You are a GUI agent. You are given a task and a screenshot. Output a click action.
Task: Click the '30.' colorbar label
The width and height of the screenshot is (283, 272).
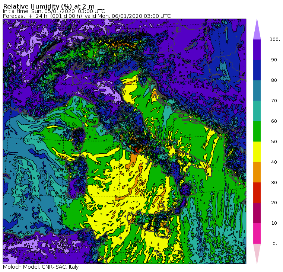275,183
